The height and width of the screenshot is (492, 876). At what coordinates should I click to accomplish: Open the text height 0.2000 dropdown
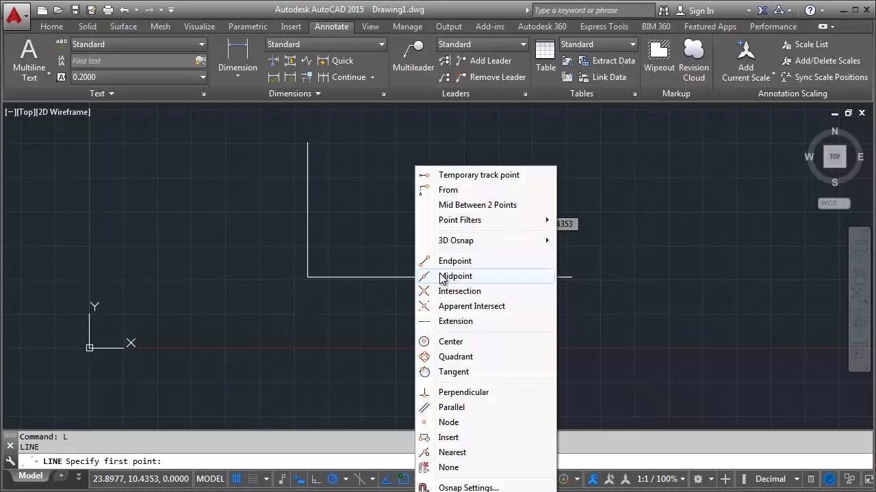click(138, 77)
